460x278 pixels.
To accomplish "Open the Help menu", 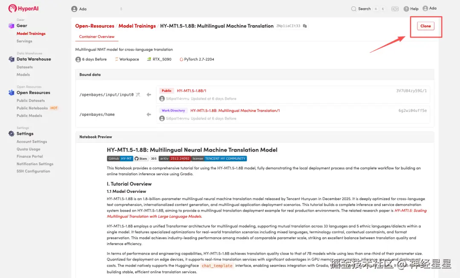I will [x=411, y=9].
